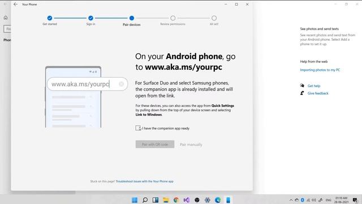Click the 'Help from the web' heading
This screenshot has height=204, width=362.
coord(314,62)
